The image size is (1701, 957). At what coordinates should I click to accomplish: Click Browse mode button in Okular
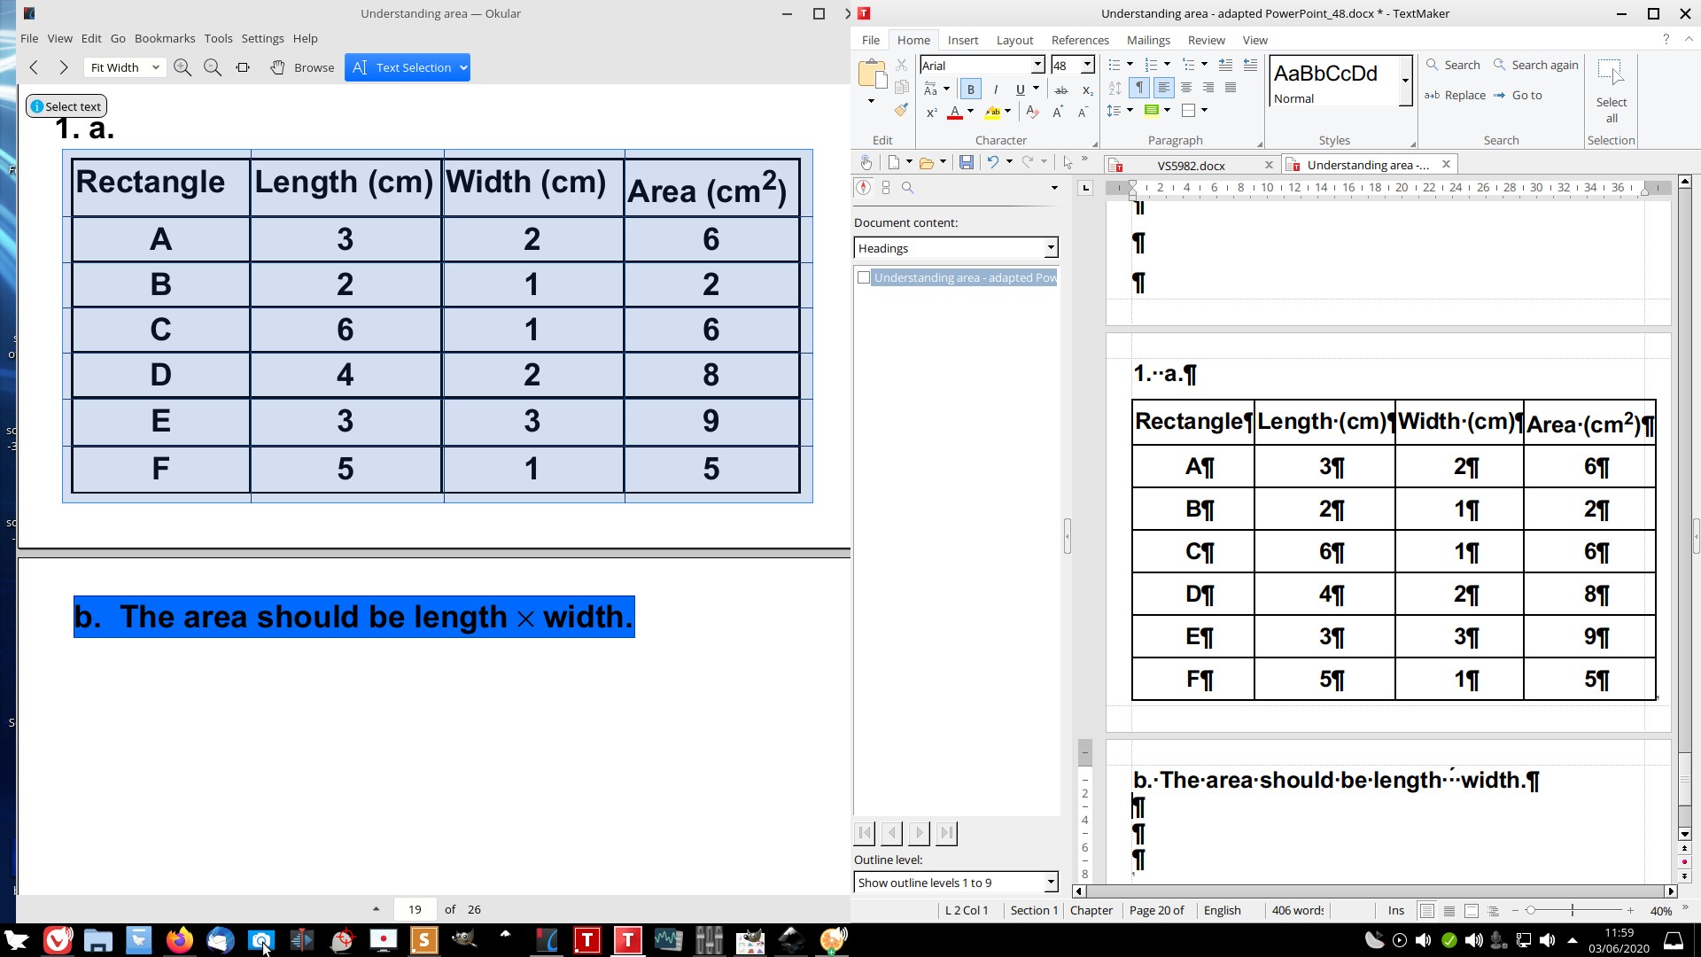(302, 67)
